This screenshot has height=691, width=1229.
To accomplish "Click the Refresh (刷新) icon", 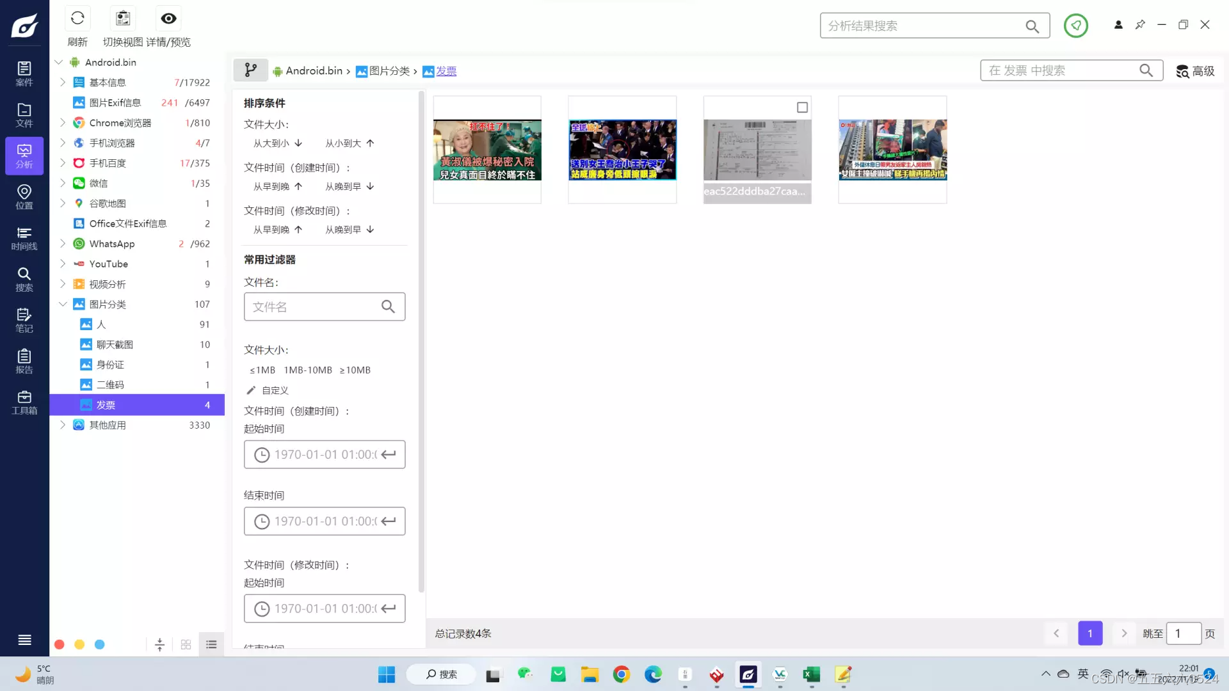I will [77, 19].
